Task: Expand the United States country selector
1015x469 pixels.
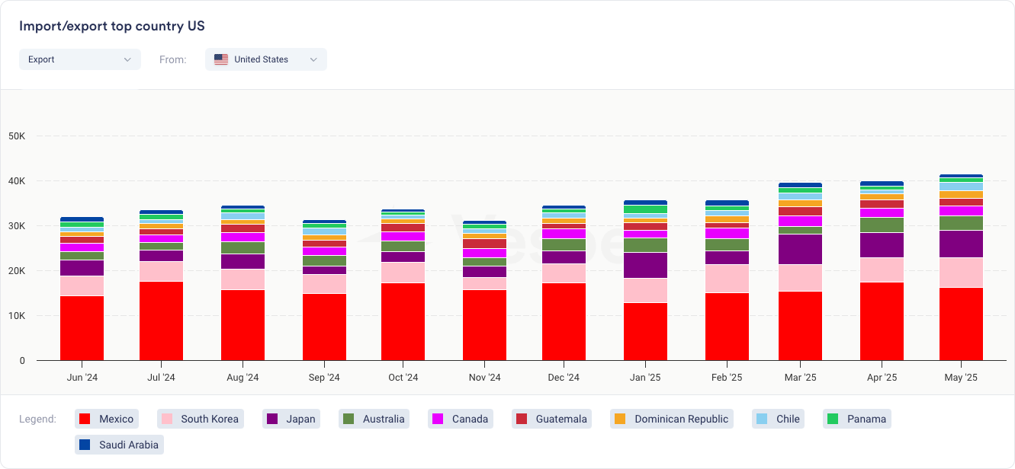Action: tap(265, 59)
